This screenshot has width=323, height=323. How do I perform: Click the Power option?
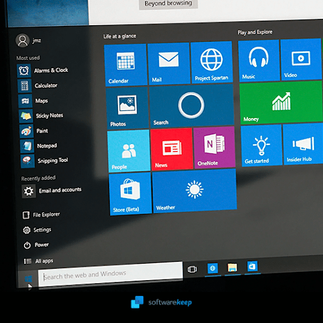(36, 245)
